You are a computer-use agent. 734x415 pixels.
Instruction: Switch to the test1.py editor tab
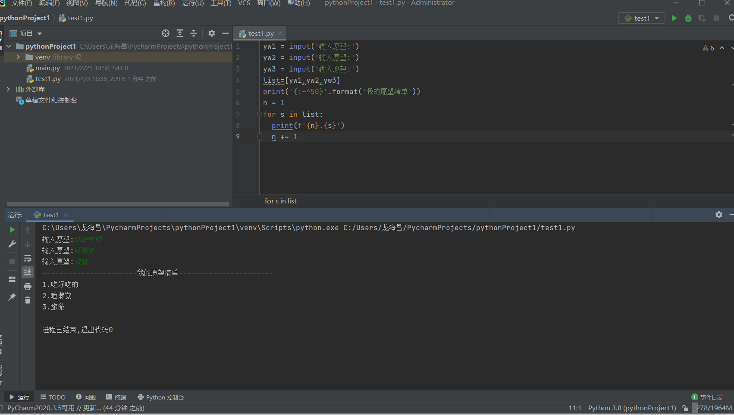[260, 33]
